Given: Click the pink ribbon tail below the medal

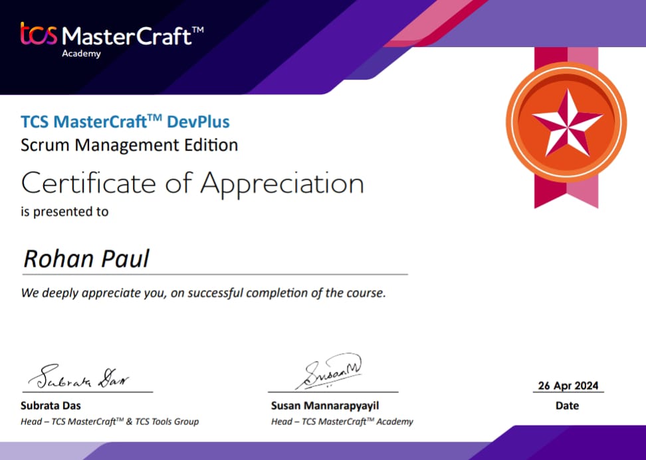Looking at the screenshot, I should (x=566, y=192).
